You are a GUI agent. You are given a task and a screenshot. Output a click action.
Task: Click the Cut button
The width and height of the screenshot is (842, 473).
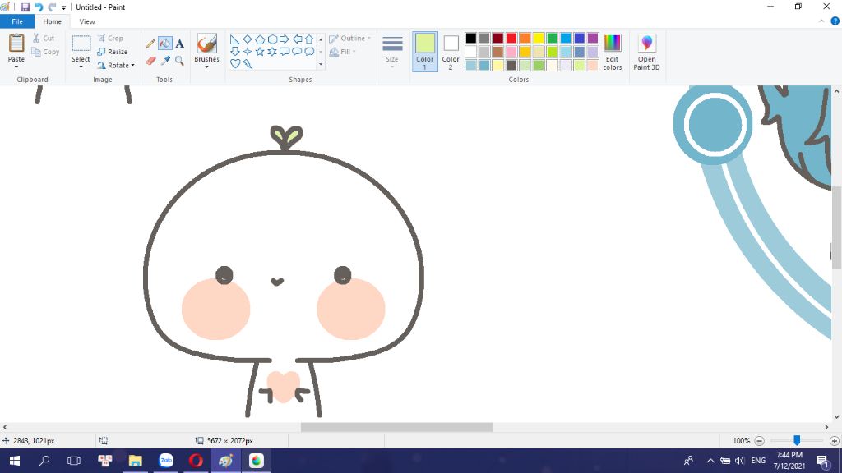click(44, 39)
